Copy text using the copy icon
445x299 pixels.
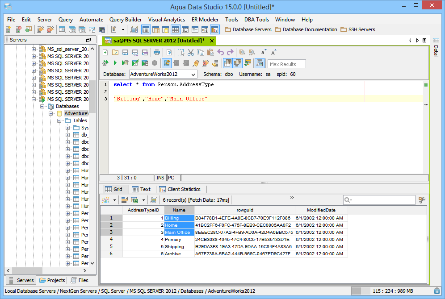coord(201,52)
